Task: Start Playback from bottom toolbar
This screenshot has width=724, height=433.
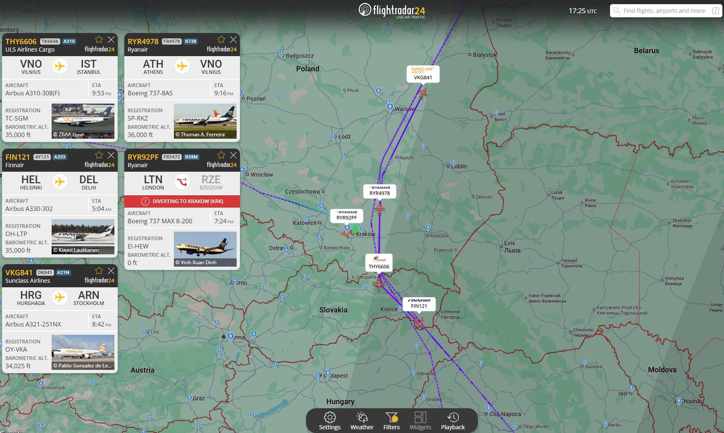Action: [x=453, y=421]
